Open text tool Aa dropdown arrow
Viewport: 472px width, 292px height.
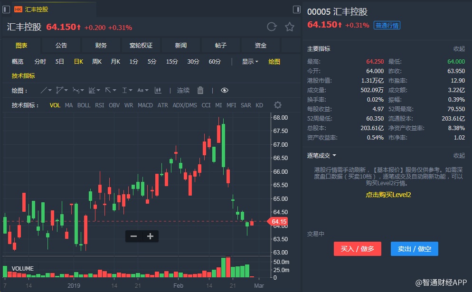147,90
